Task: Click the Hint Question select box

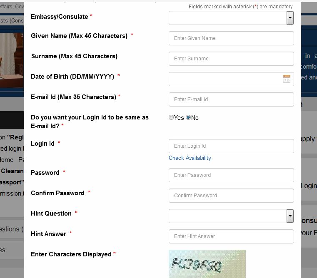Action: (x=227, y=216)
